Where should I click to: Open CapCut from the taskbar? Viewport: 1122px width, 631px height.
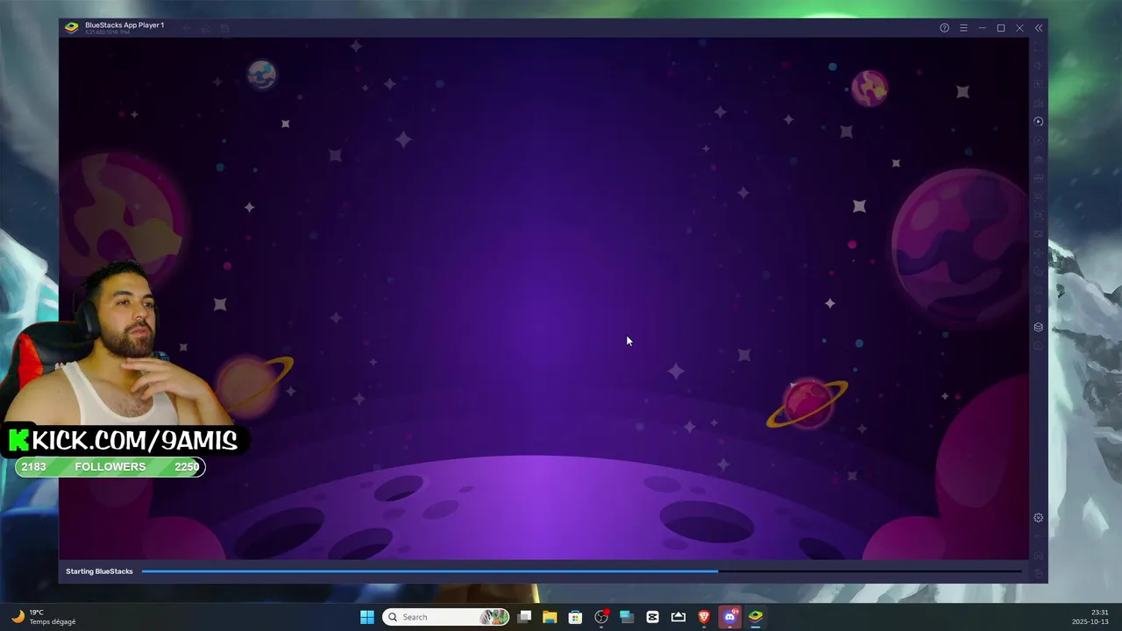coord(652,617)
